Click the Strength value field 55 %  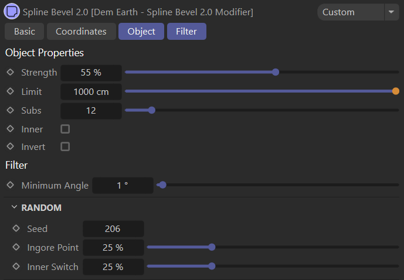(x=91, y=73)
